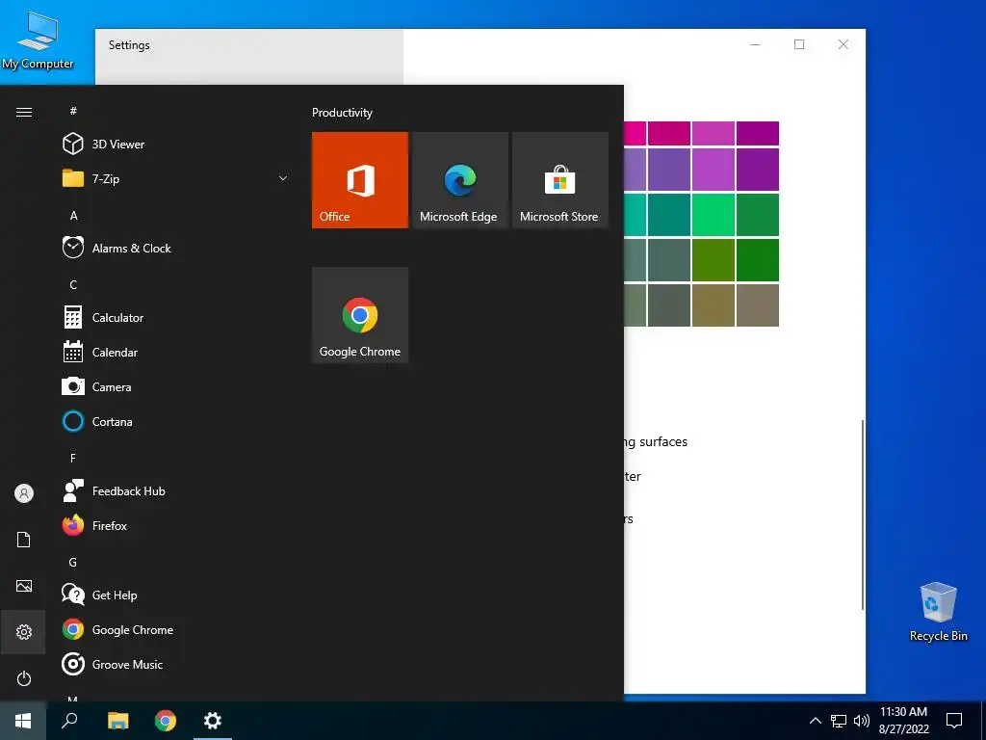Expand the 7-Zip folder in app list
This screenshot has height=740, width=986.
coord(175,178)
